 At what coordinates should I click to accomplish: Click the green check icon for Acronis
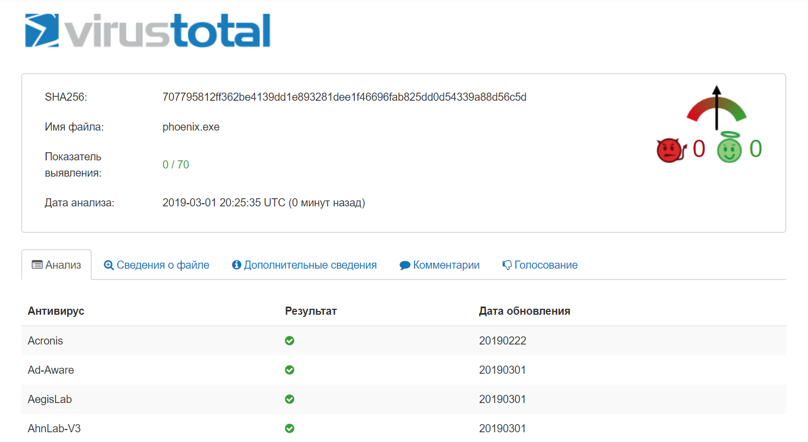(x=290, y=341)
